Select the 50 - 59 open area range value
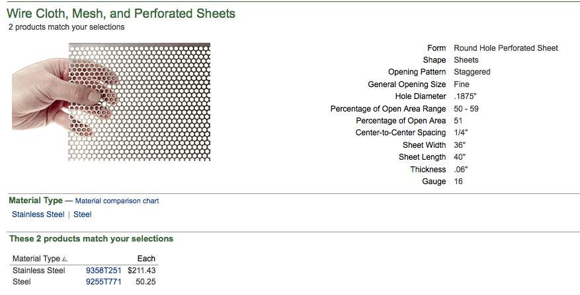The height and width of the screenshot is (295, 580). [x=466, y=109]
